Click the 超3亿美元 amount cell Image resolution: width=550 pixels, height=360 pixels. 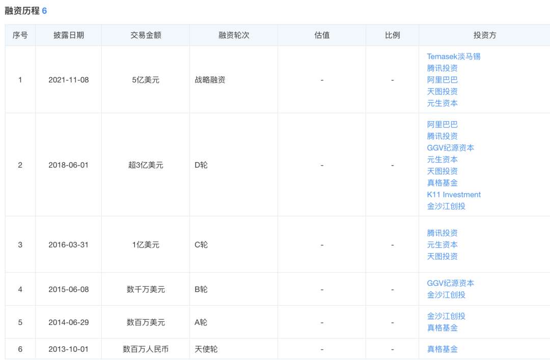pos(146,165)
